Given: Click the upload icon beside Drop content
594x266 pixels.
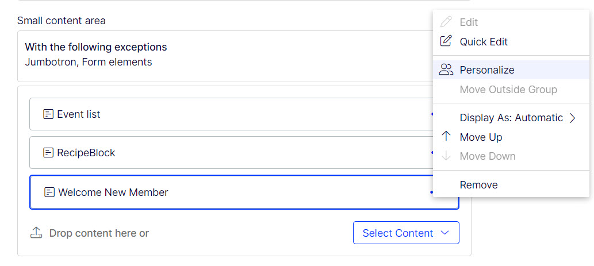Looking at the screenshot, I should coord(36,233).
